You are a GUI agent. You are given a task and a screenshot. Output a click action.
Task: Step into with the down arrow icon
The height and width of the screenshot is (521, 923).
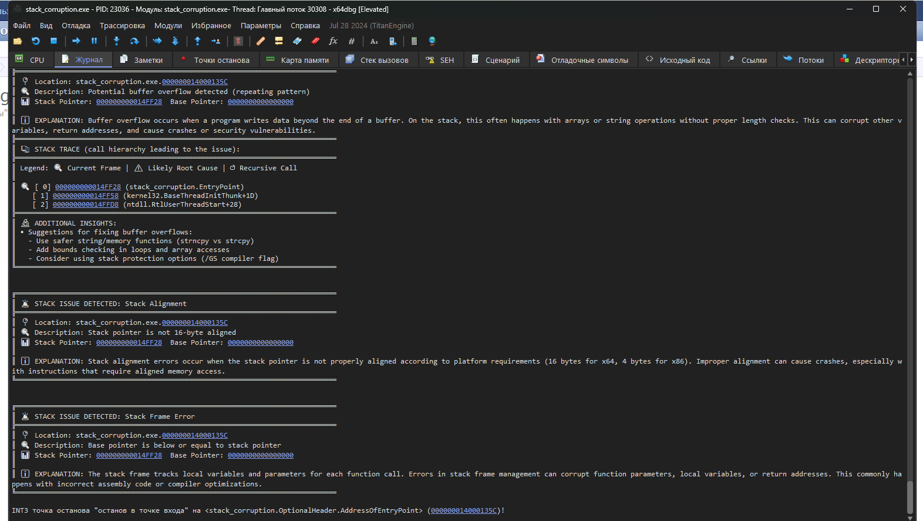point(116,41)
